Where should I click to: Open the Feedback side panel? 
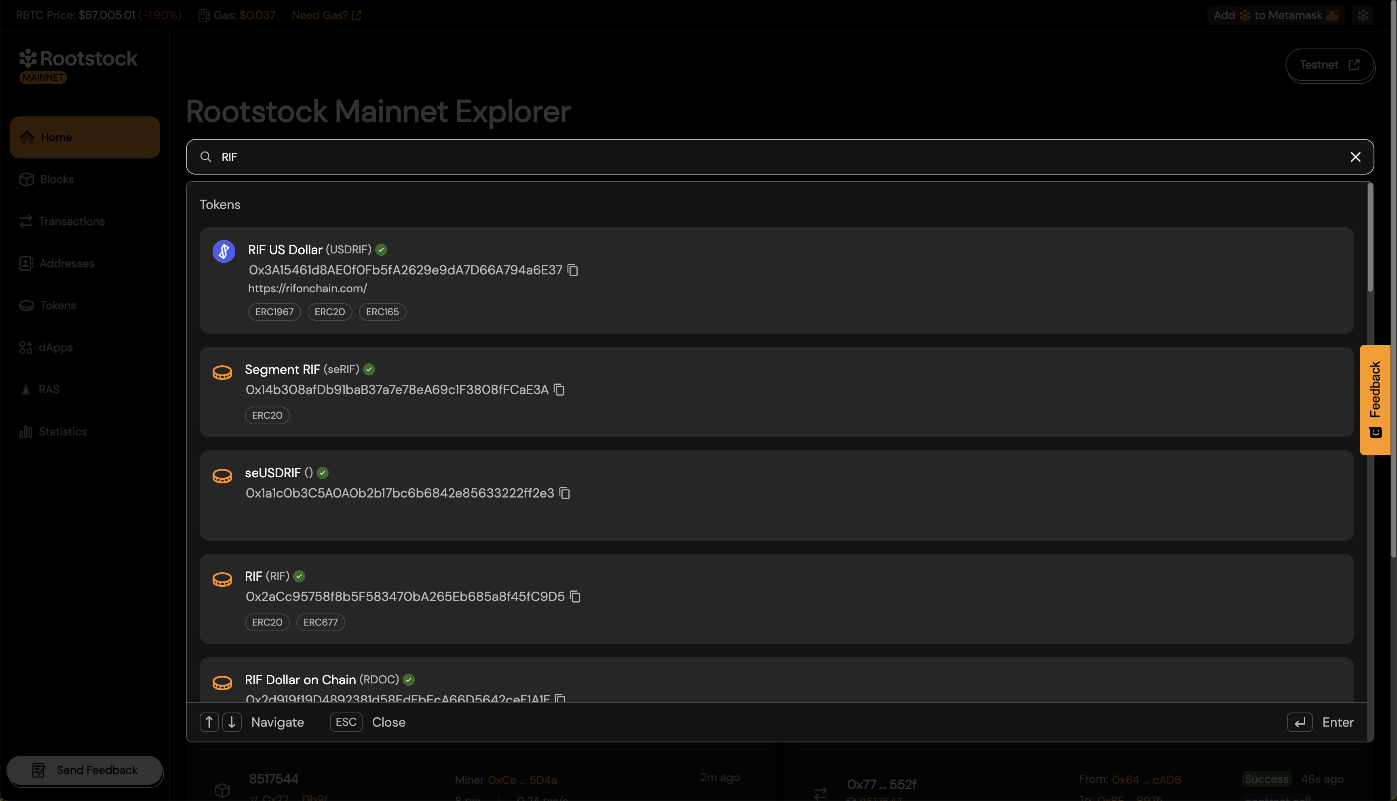(1376, 399)
